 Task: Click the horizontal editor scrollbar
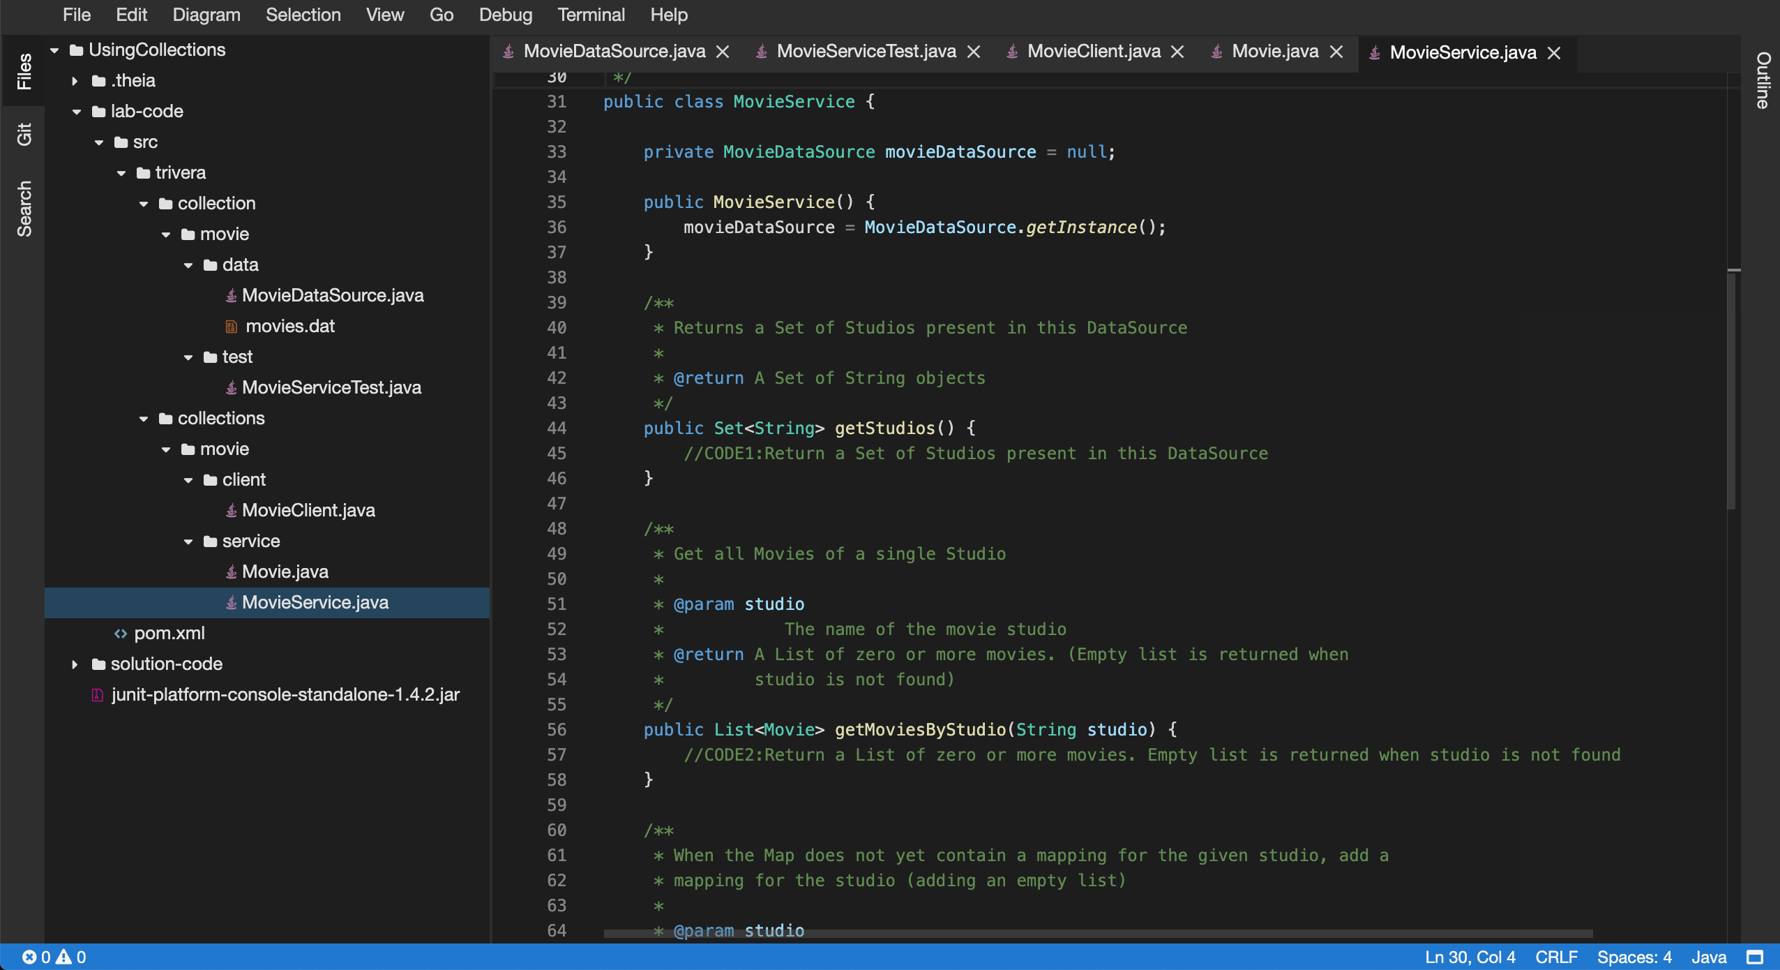[1098, 933]
